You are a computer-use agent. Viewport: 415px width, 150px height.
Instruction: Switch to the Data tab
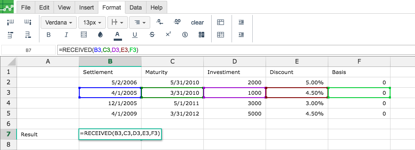(x=136, y=7)
